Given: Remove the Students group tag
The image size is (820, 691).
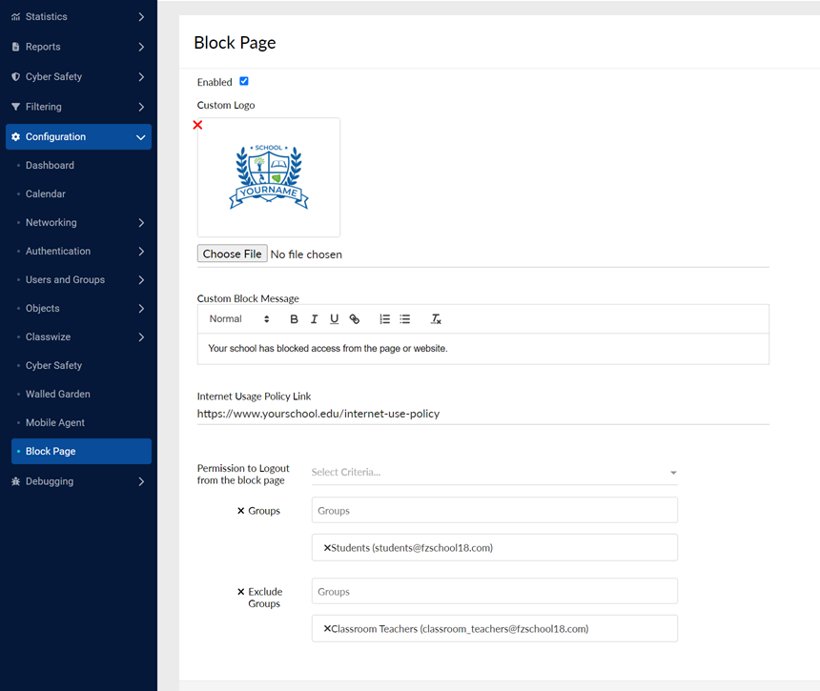Looking at the screenshot, I should (327, 548).
